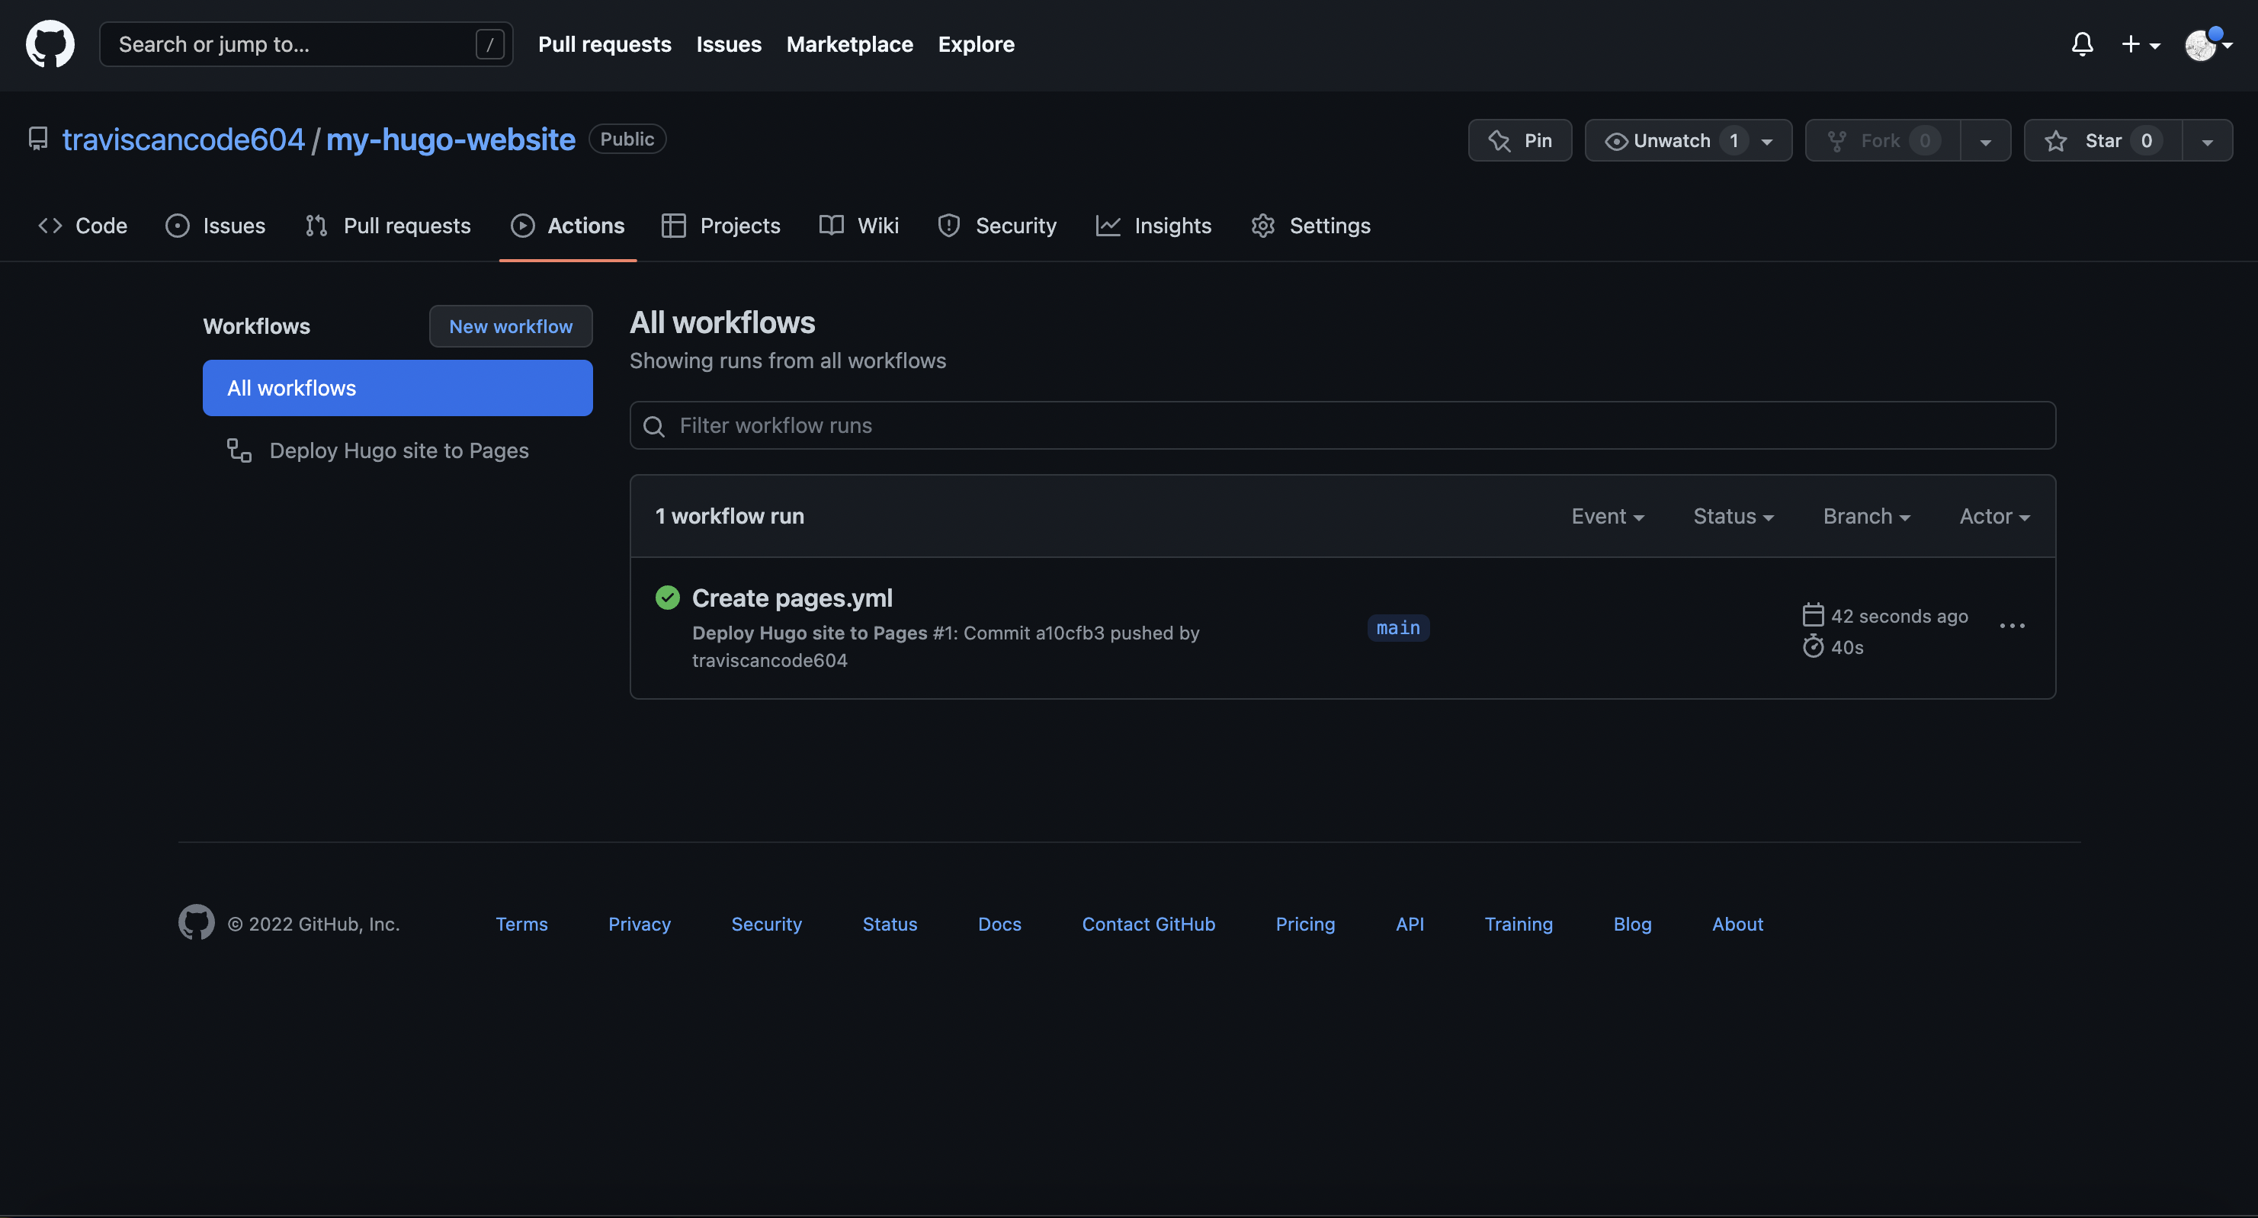This screenshot has width=2258, height=1218.
Task: Open the Create pages.yml workflow run
Action: pyautogui.click(x=791, y=598)
